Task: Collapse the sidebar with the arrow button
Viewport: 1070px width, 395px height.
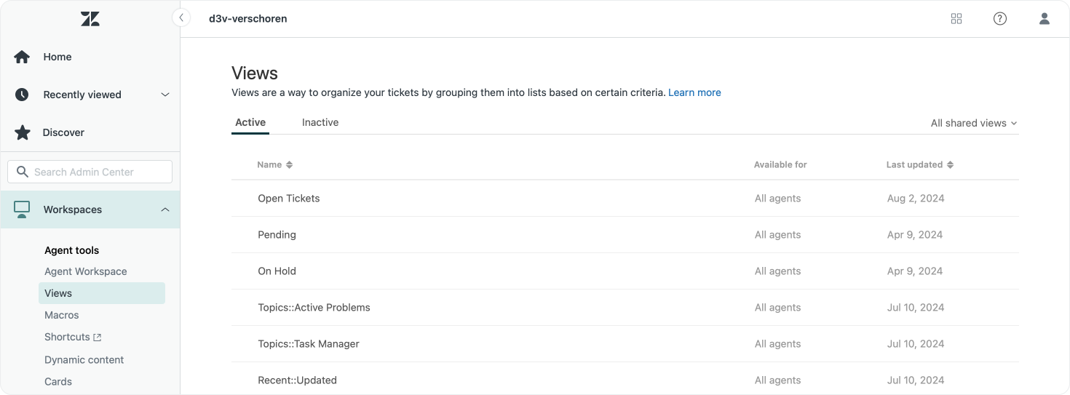Action: click(181, 18)
